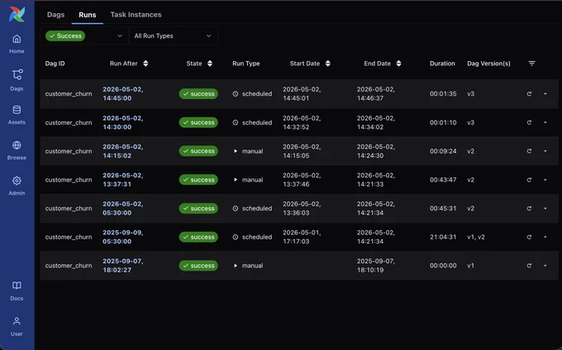Screen dimensions: 562x350
Task: Click success badge in the 18:02:27 row
Action: tap(198, 266)
